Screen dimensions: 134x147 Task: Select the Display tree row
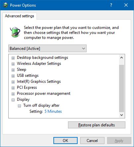tap(23, 99)
